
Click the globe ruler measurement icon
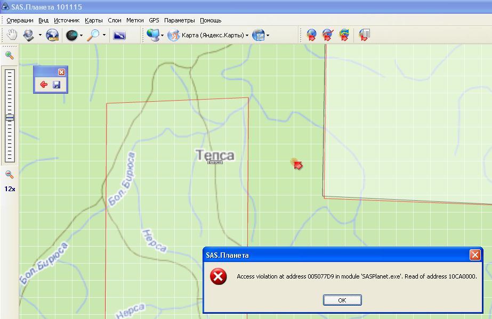click(x=52, y=35)
